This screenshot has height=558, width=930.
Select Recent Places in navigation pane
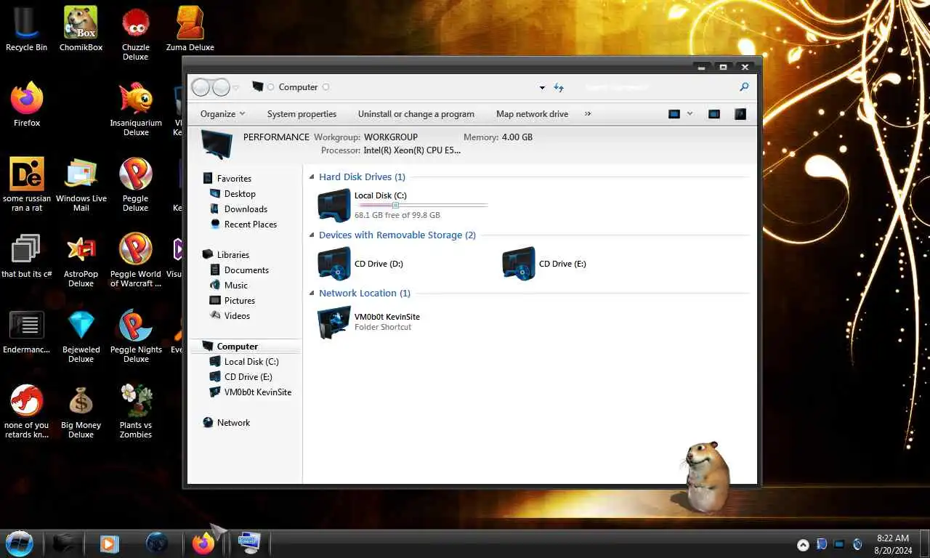click(x=251, y=225)
